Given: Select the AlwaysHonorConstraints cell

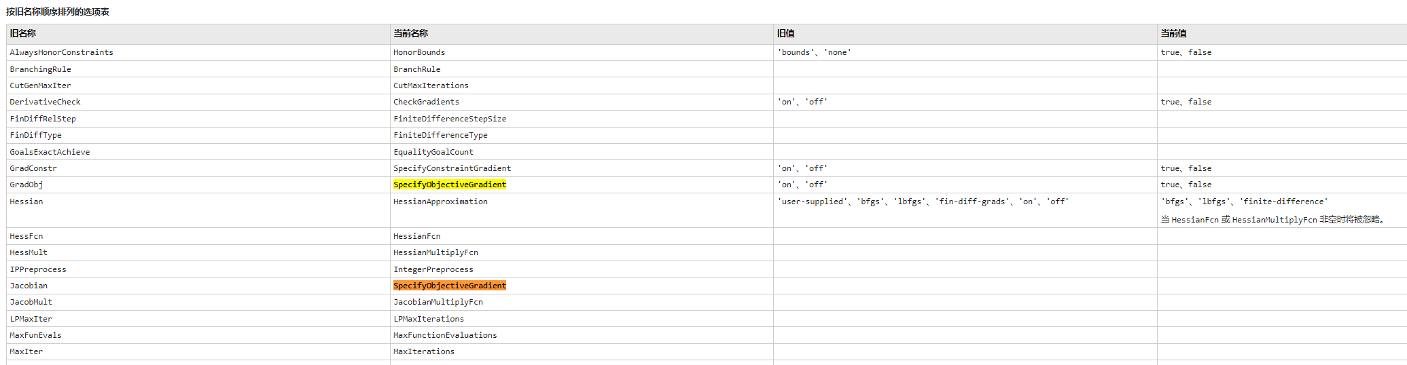Looking at the screenshot, I should click(62, 52).
